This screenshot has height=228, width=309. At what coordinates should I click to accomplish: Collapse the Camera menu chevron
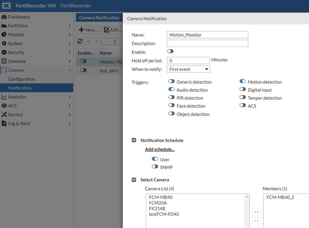[69, 70]
